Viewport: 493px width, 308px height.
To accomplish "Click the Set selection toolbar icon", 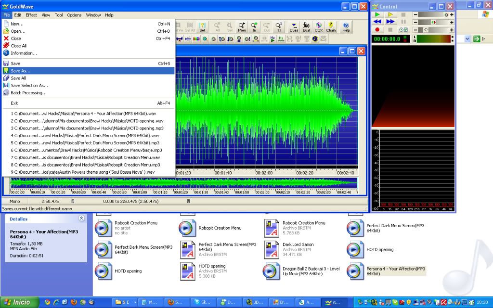I will coord(202,26).
